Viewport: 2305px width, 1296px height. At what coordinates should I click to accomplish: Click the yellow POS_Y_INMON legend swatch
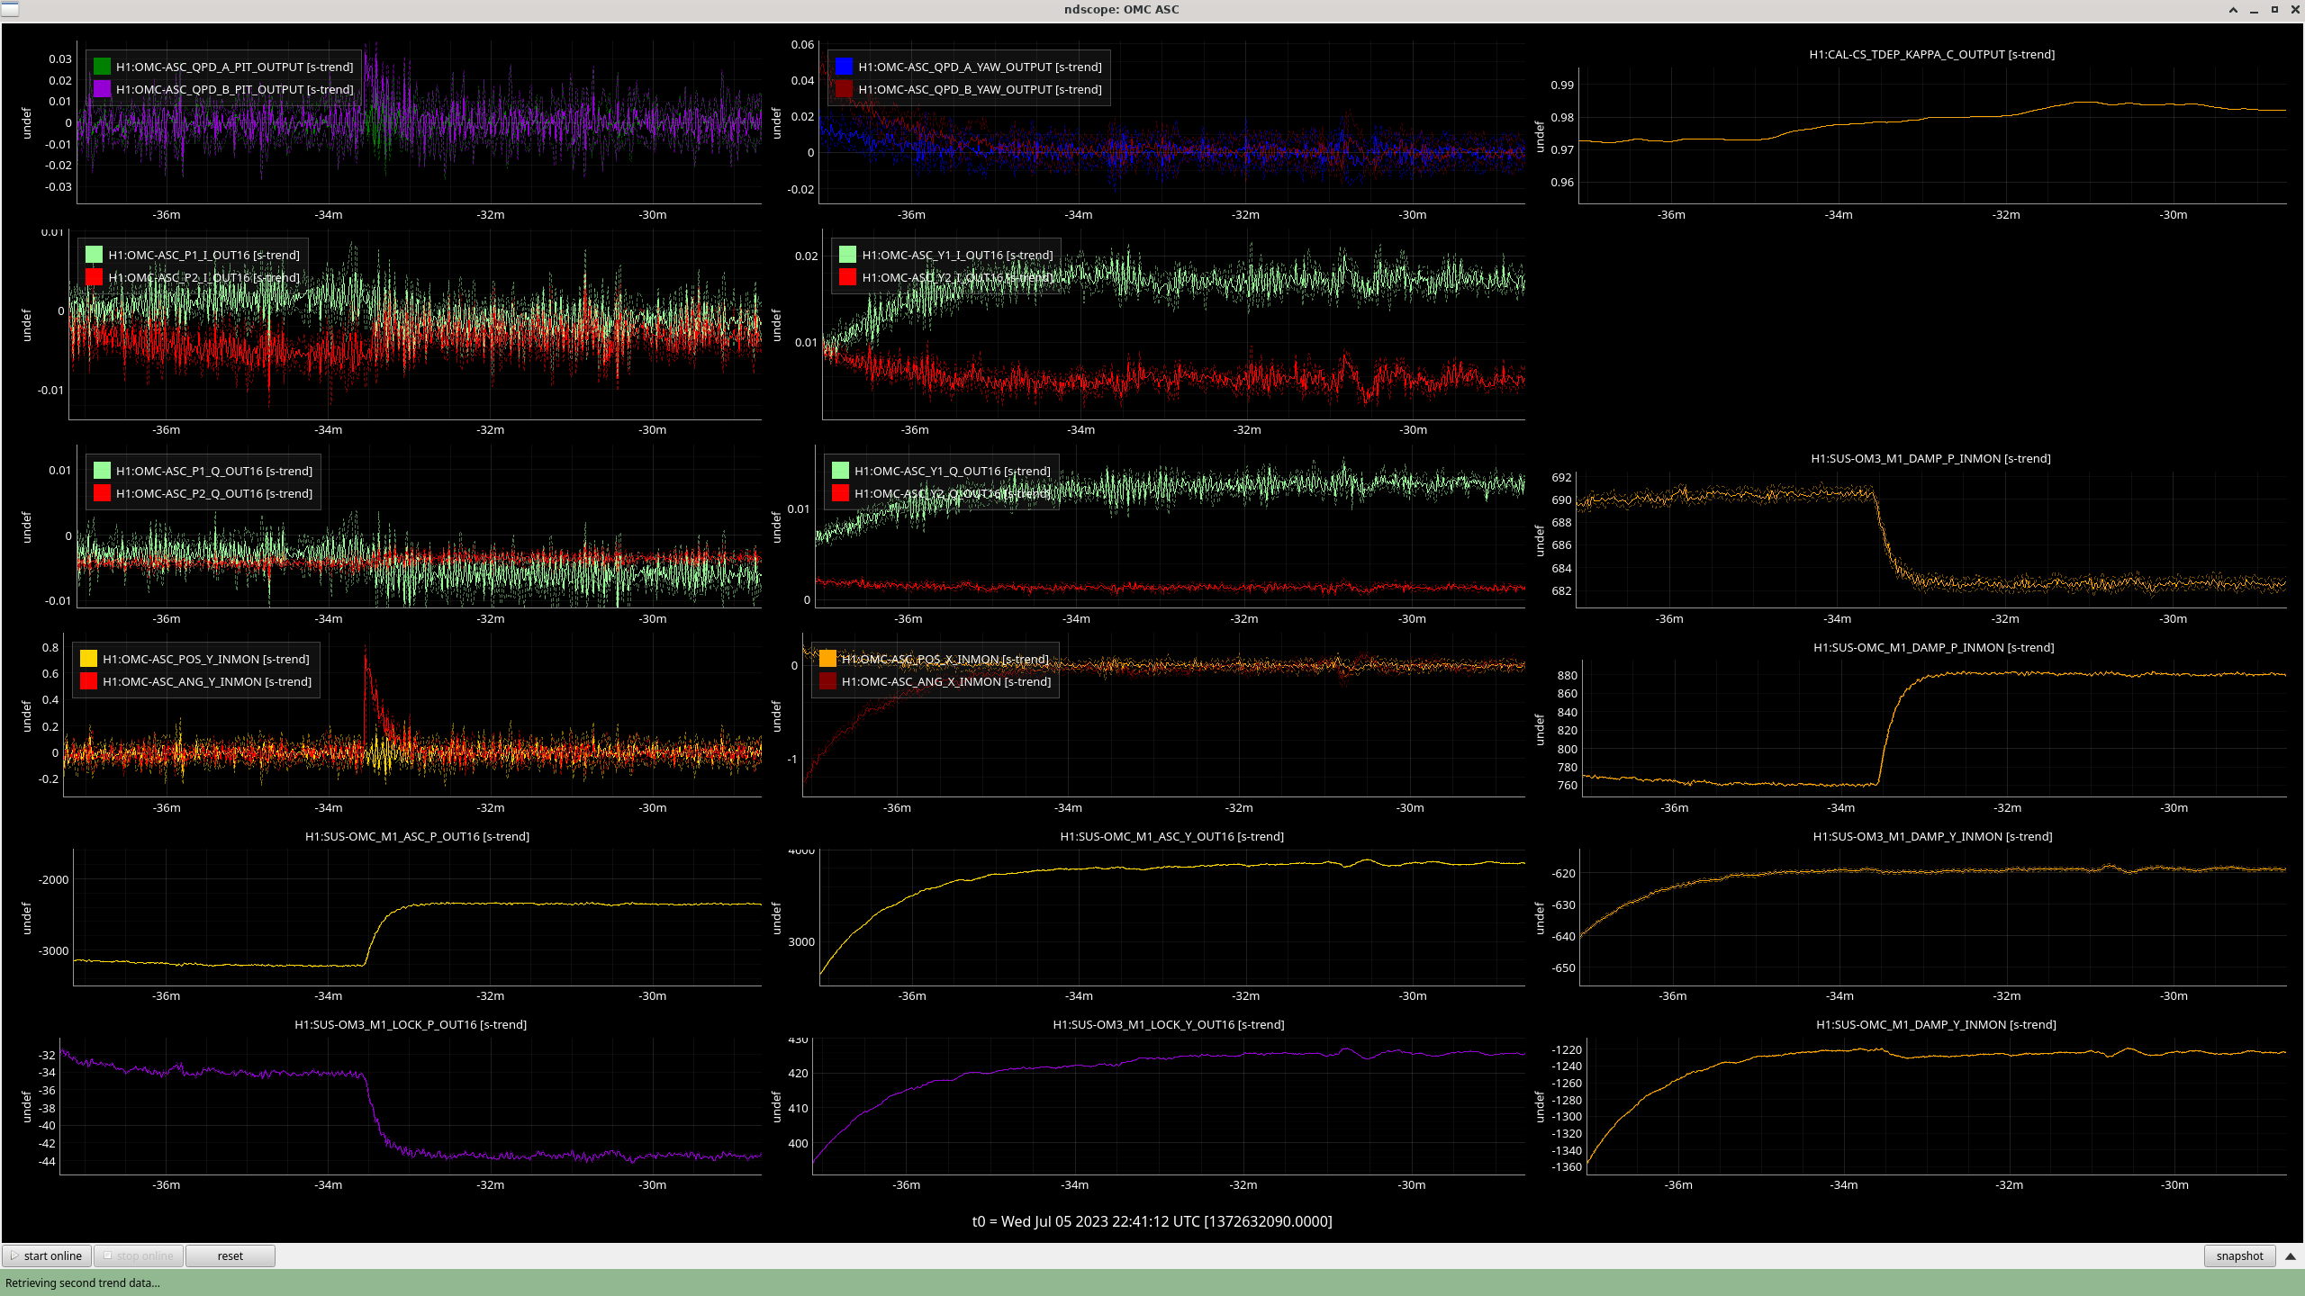pos(88,659)
